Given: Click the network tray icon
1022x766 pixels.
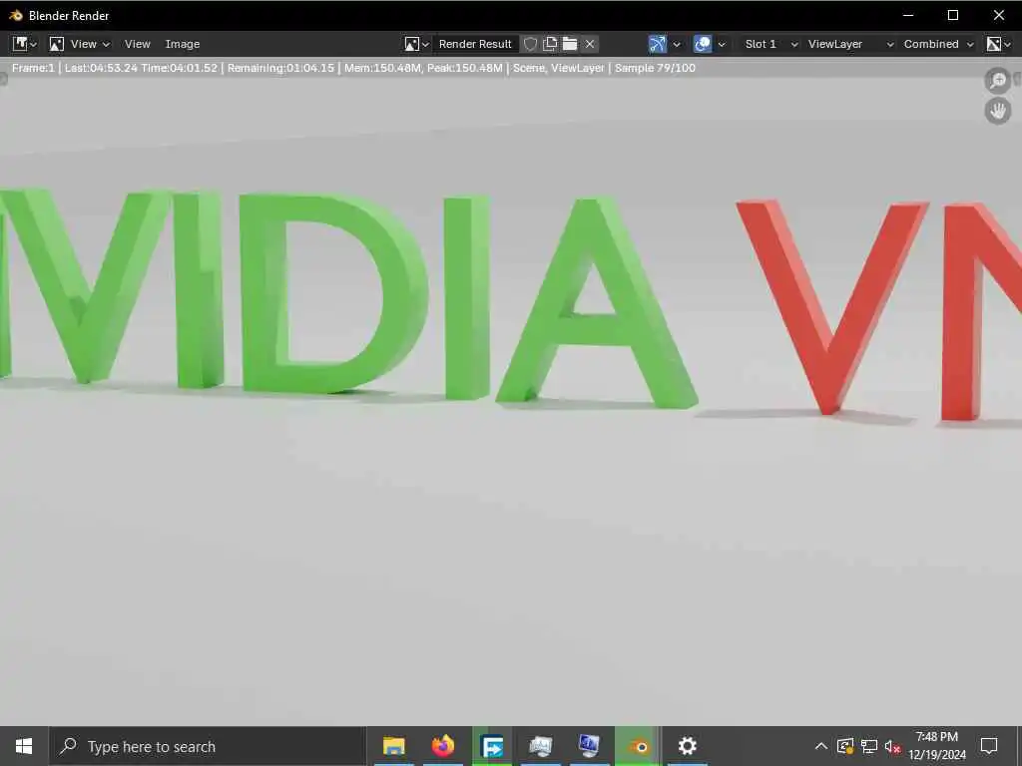Looking at the screenshot, I should (x=869, y=746).
